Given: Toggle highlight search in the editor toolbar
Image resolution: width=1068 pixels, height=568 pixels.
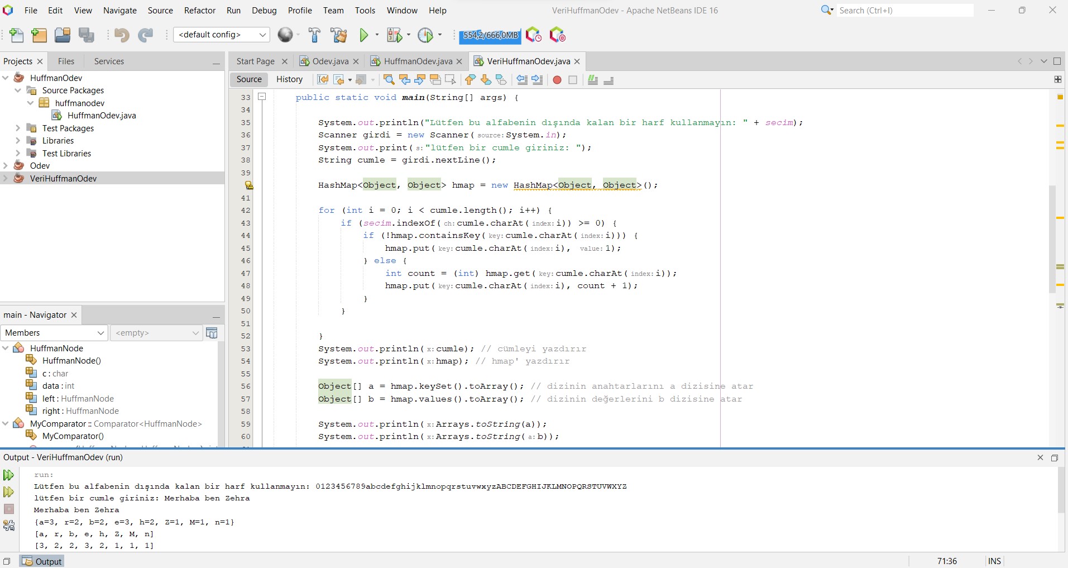Looking at the screenshot, I should point(435,80).
